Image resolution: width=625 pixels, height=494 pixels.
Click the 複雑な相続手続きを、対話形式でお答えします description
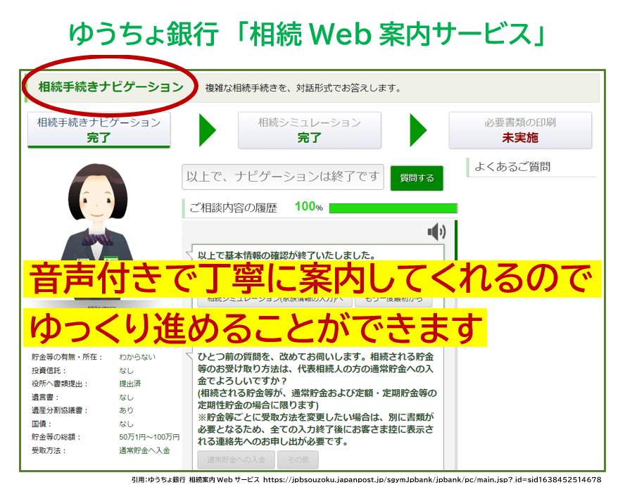303,88
